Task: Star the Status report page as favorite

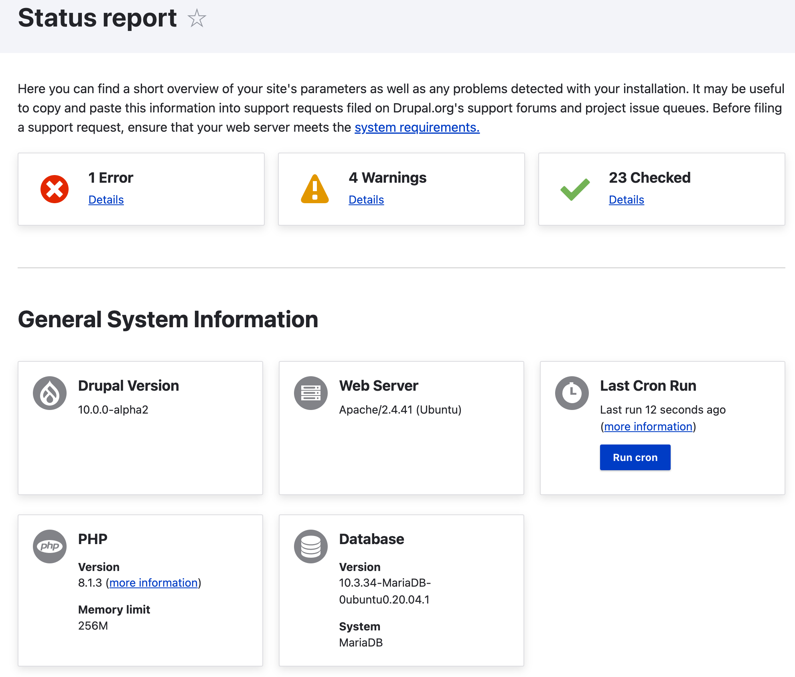Action: [x=197, y=18]
